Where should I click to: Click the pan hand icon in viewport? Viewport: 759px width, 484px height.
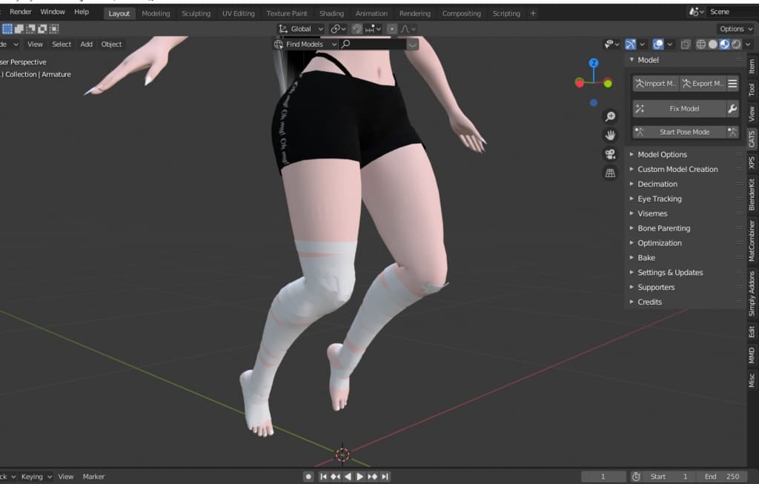click(610, 136)
